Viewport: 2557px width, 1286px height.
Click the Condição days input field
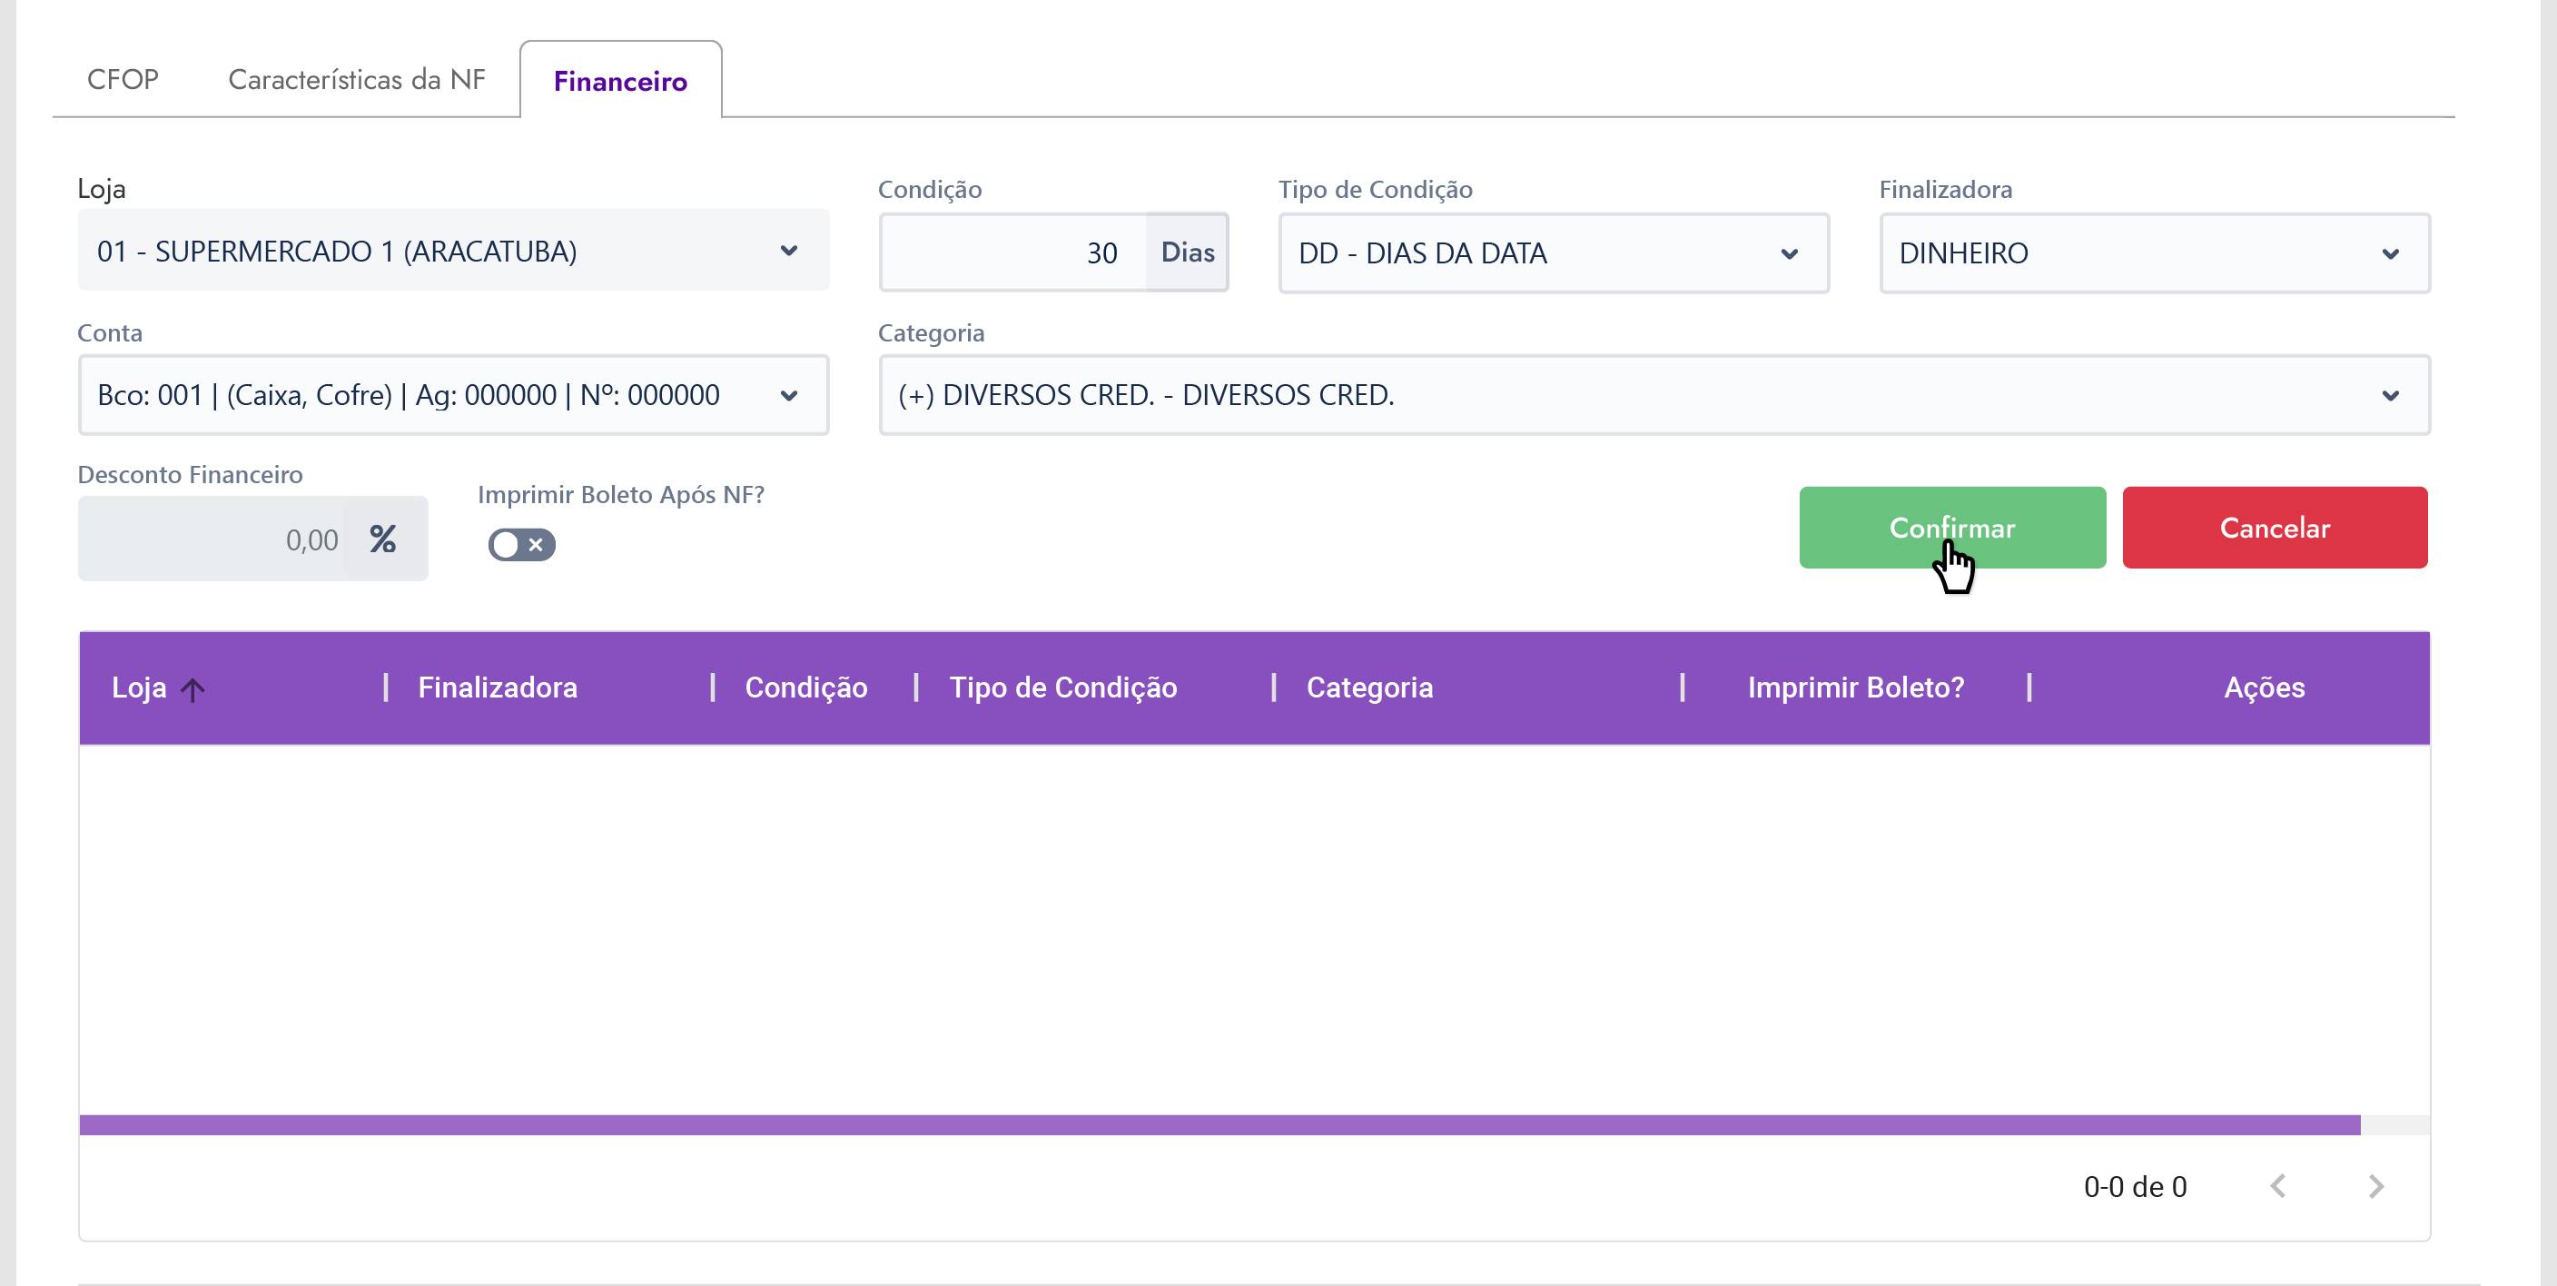[1012, 253]
